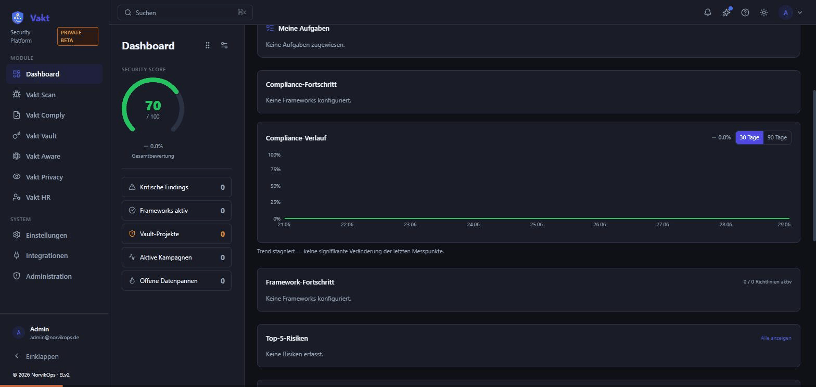Screen dimensions: 816x387
Task: Click the 0 / 0 Richtlinien aktiv text
Action: [x=768, y=282]
